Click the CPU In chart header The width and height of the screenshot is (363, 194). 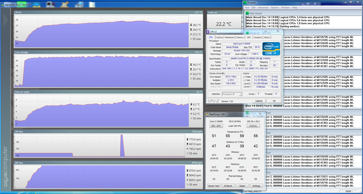[108, 12]
